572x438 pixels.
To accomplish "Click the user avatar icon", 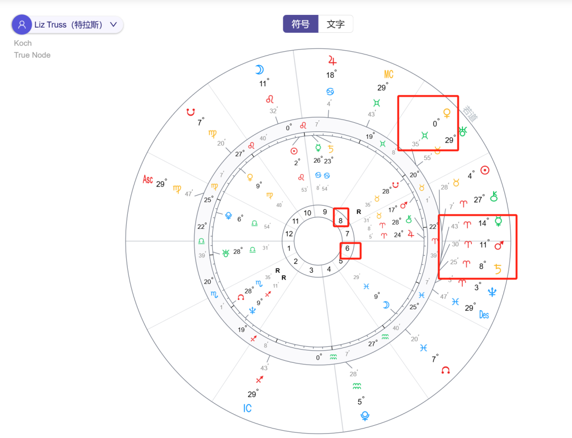I will pos(22,25).
